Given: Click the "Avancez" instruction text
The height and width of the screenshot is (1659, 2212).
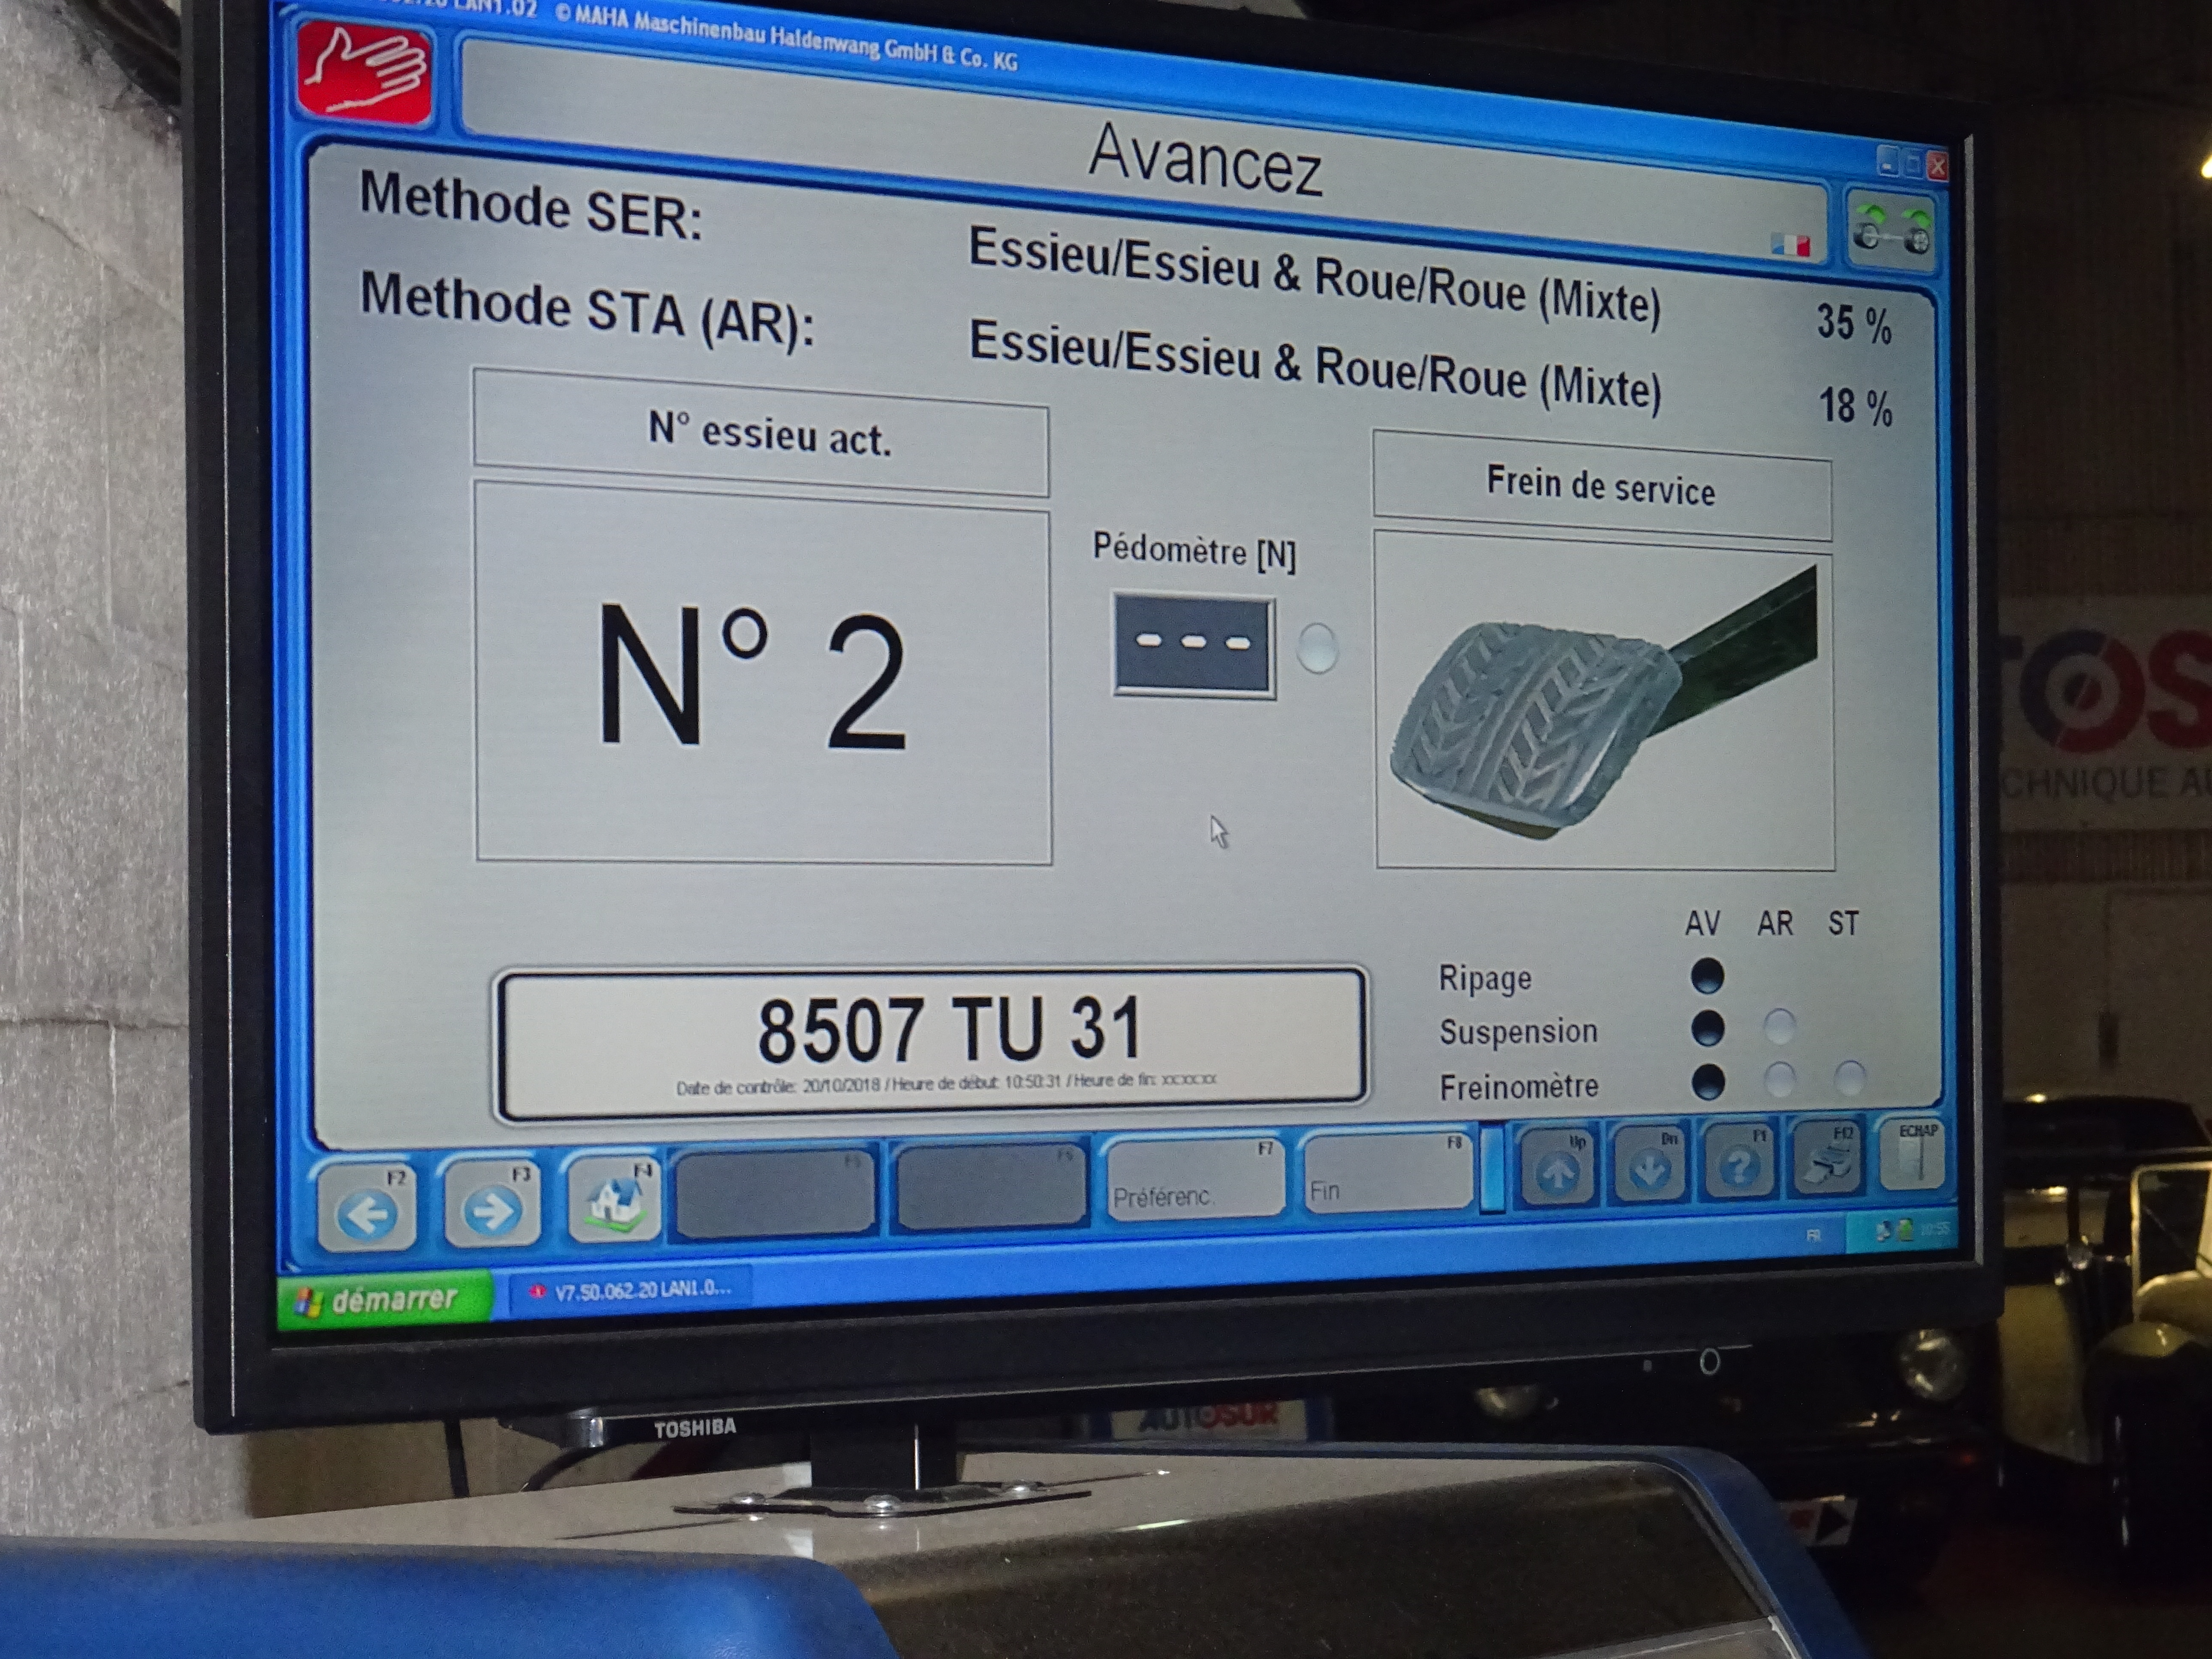Looking at the screenshot, I should click(1205, 161).
